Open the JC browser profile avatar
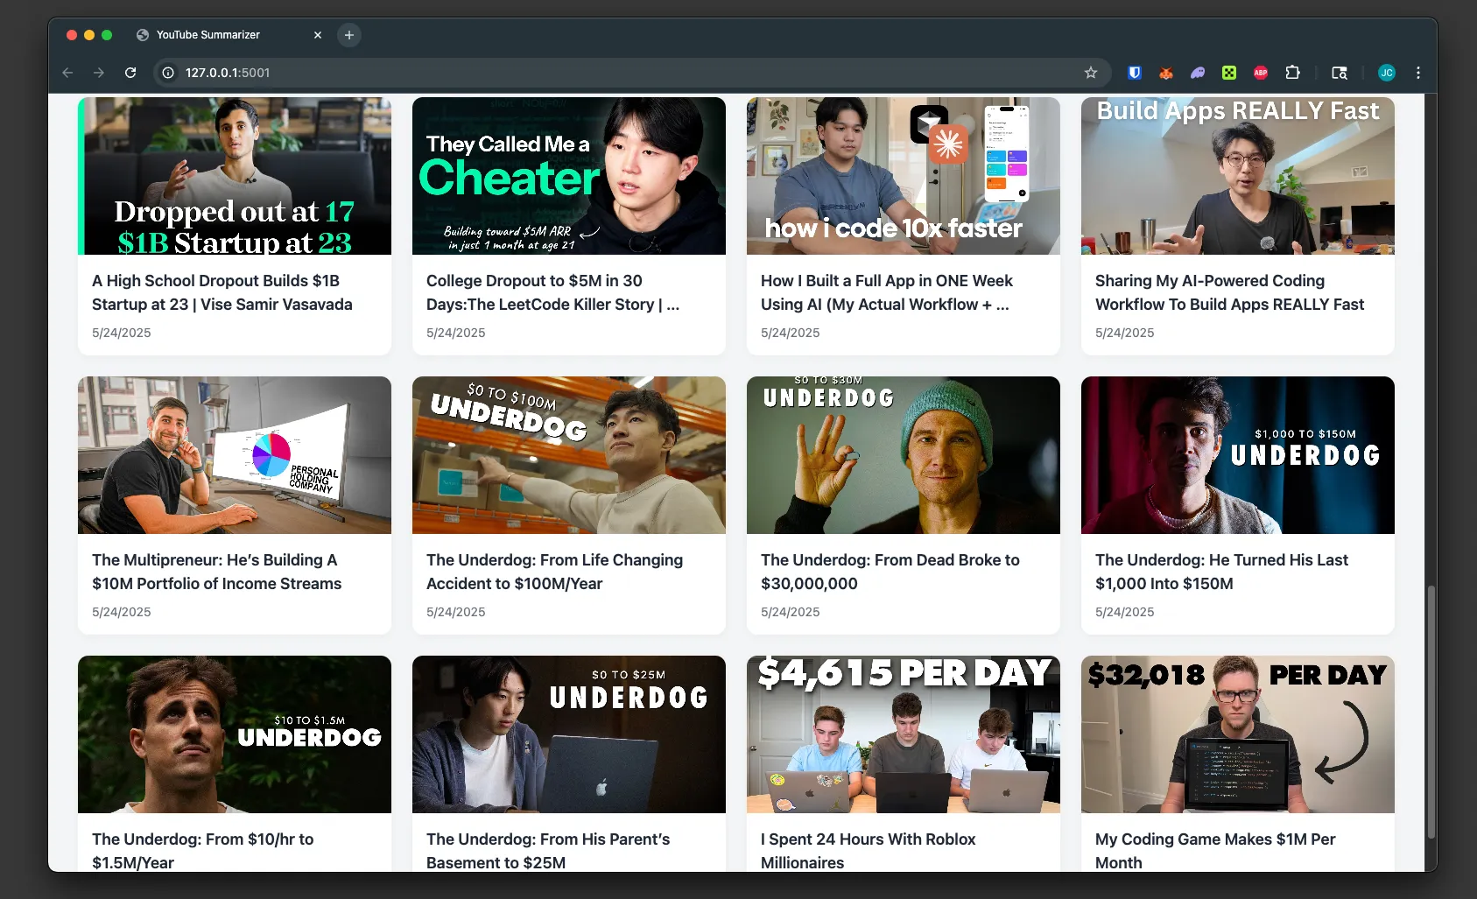This screenshot has width=1477, height=899. click(x=1387, y=73)
